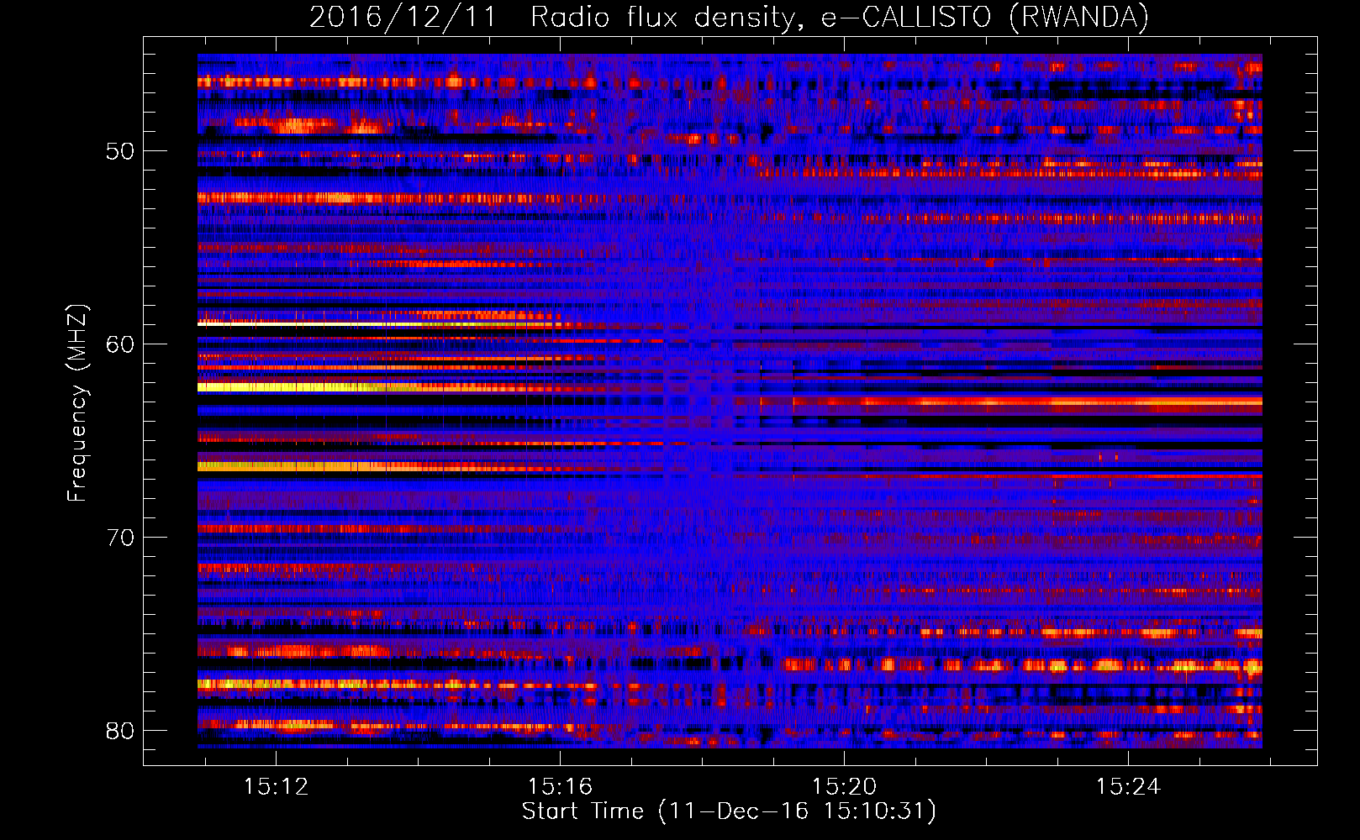Click the time tick label '15:20'
Viewport: 1360px width, 840px height.
[x=844, y=786]
